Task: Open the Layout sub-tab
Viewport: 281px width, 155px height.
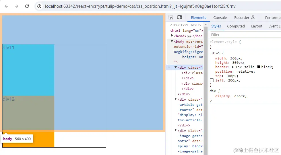Action: click(x=257, y=26)
